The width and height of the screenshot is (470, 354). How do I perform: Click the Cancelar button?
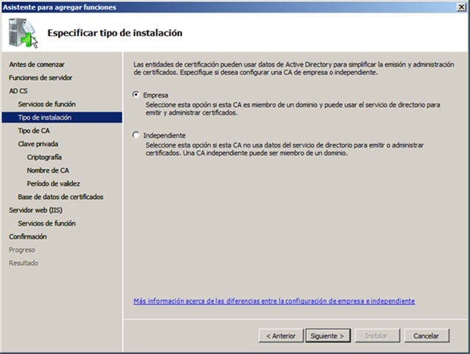[426, 336]
